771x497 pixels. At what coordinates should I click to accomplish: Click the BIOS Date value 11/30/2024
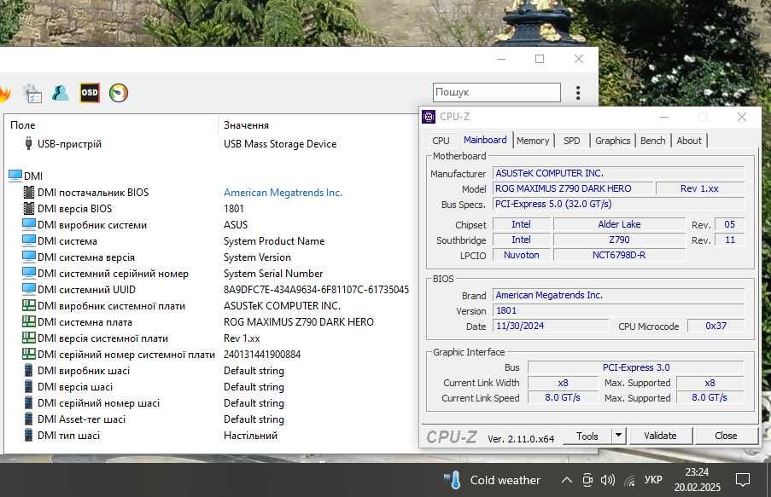pos(551,326)
